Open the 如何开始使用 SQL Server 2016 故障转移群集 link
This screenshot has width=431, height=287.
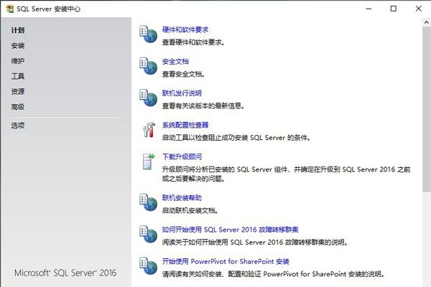(x=231, y=230)
